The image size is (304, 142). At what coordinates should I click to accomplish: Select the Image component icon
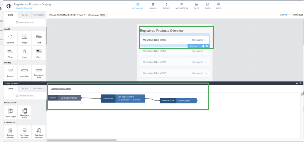(24, 37)
